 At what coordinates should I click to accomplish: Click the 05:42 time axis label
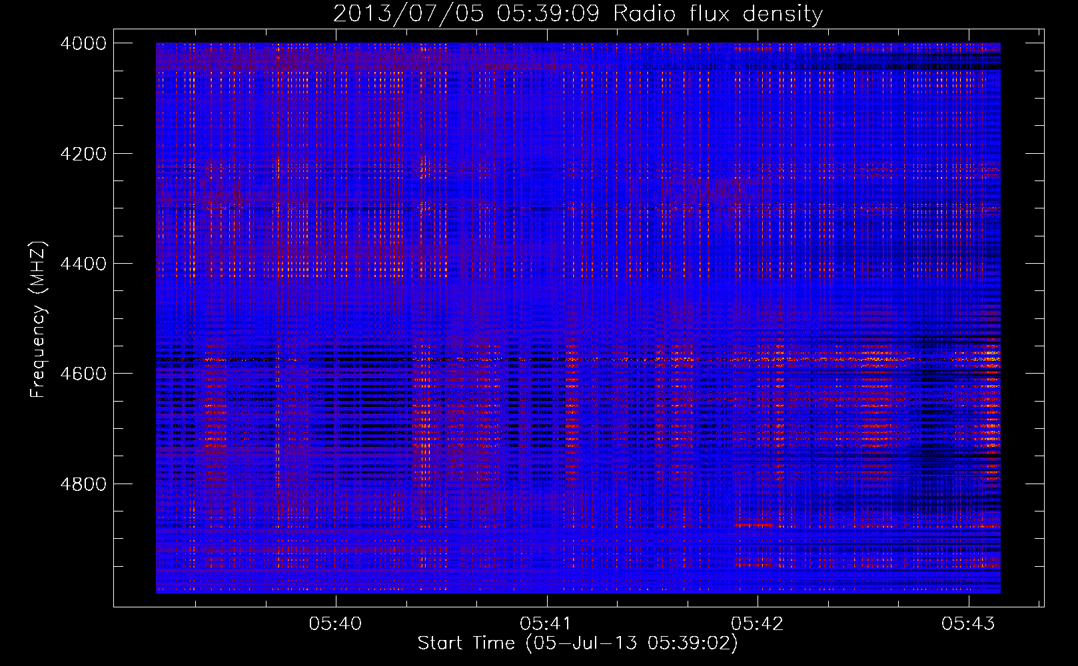coord(758,623)
